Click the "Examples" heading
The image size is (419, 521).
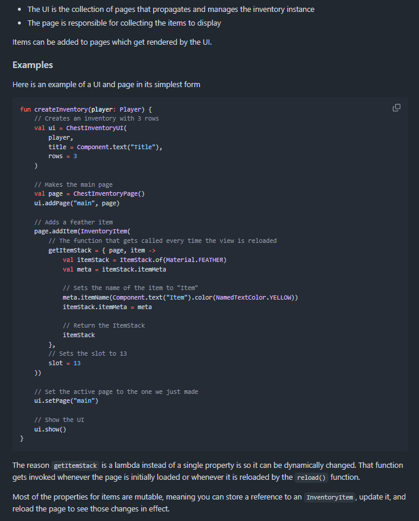pos(33,65)
